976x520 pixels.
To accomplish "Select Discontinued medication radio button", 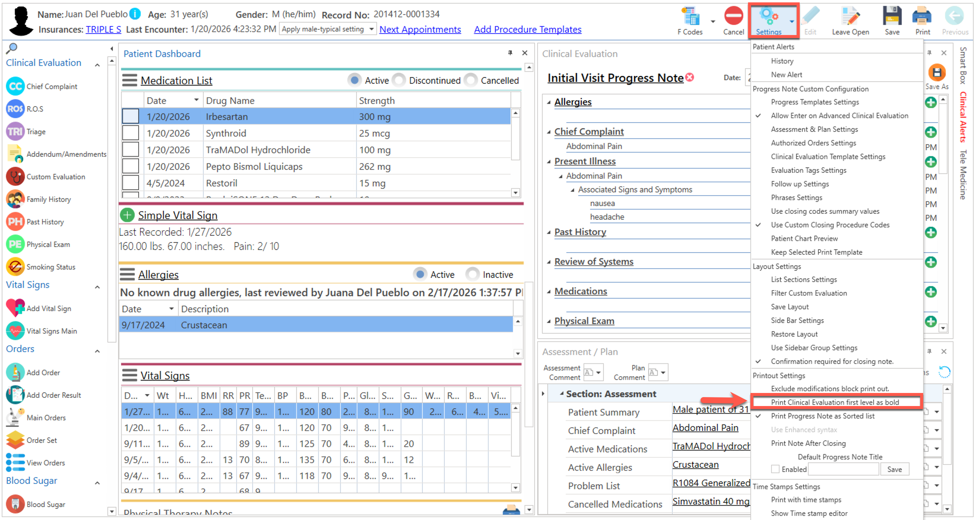I will (399, 80).
